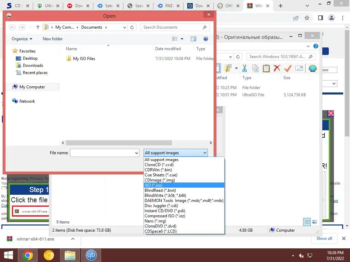
Task: Select ISO (*.iso) file type
Action: tap(184, 185)
